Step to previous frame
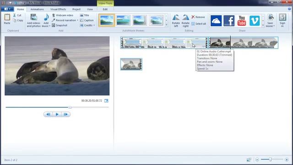 pos(48,114)
